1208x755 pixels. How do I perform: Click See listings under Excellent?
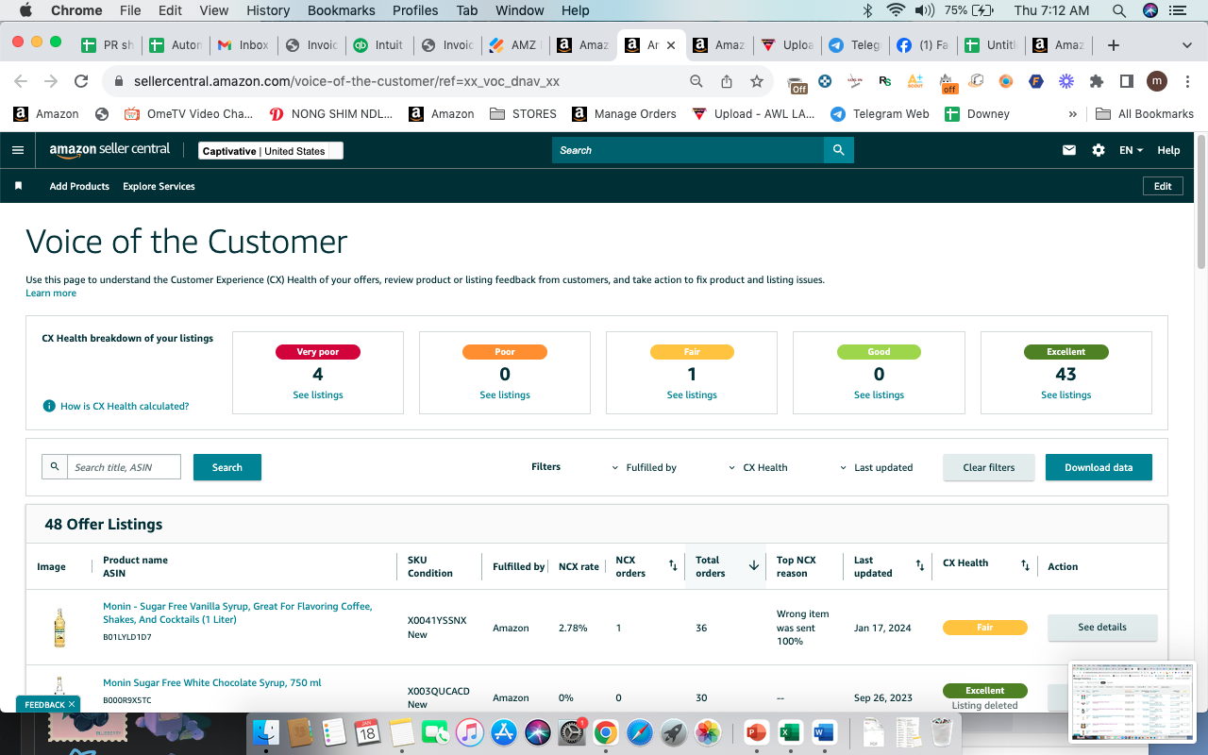tap(1066, 395)
